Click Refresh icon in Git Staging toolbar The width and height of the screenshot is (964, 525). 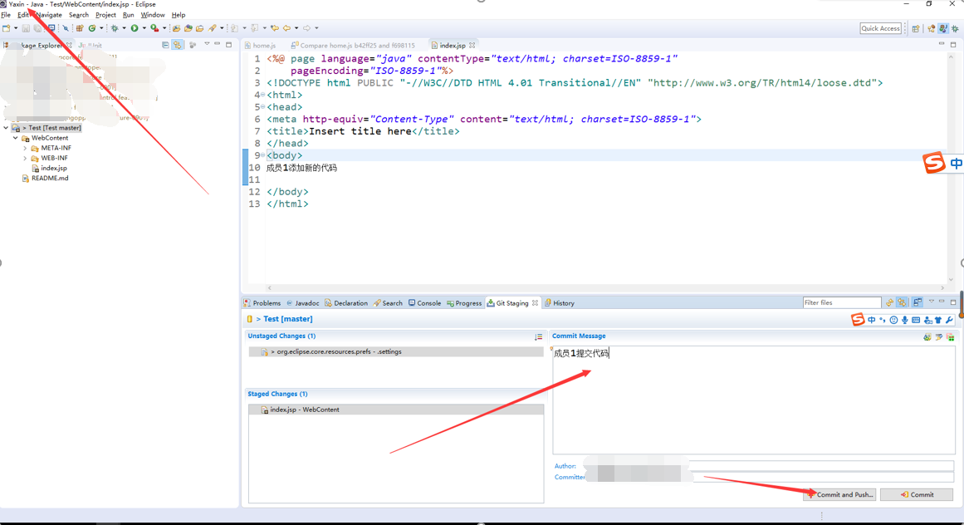pos(889,302)
